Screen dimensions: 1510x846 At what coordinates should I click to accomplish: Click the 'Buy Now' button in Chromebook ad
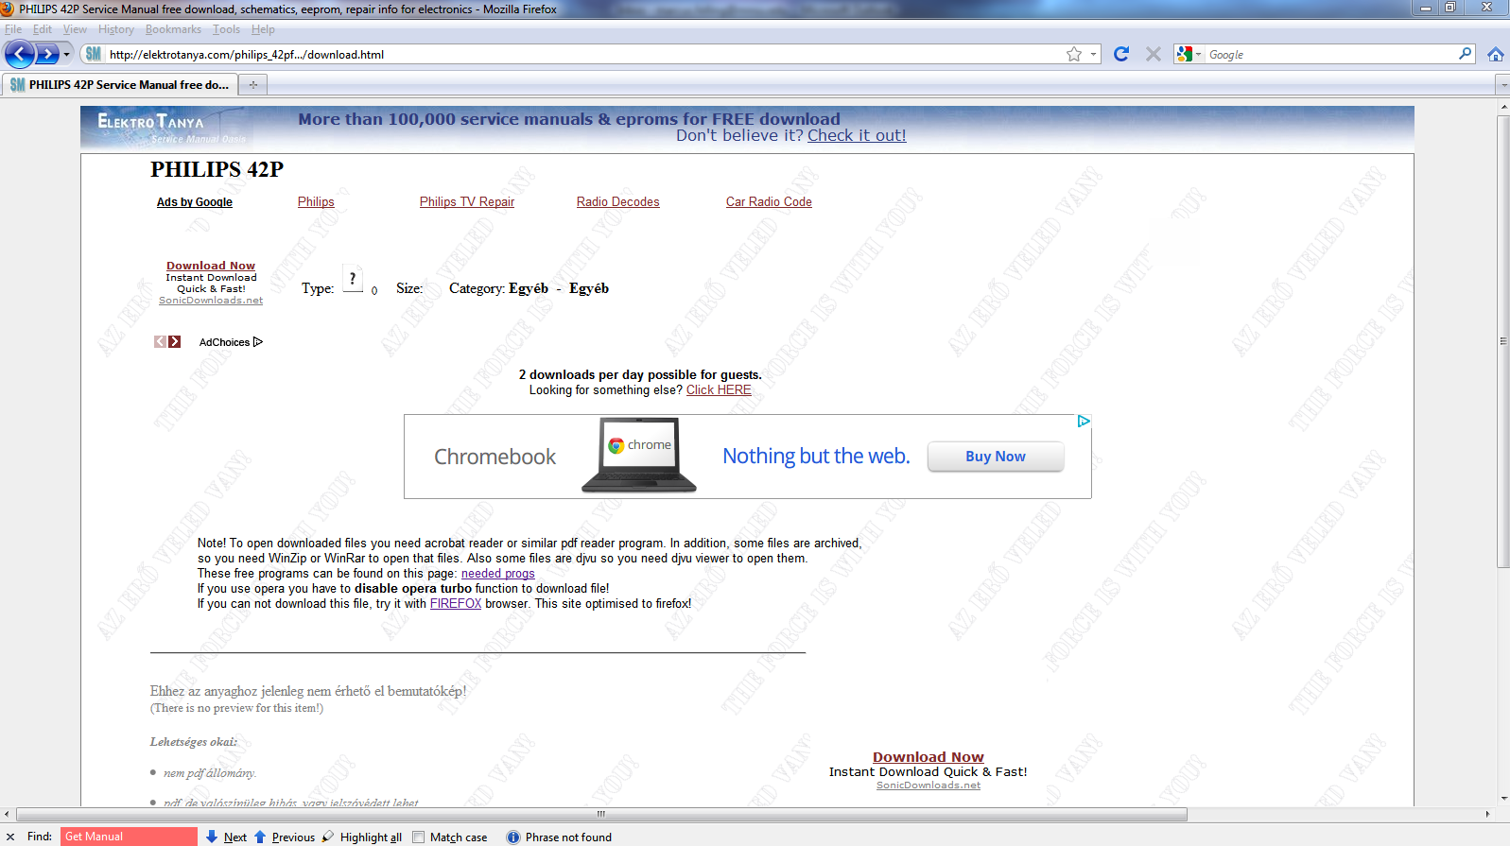pyautogui.click(x=996, y=457)
